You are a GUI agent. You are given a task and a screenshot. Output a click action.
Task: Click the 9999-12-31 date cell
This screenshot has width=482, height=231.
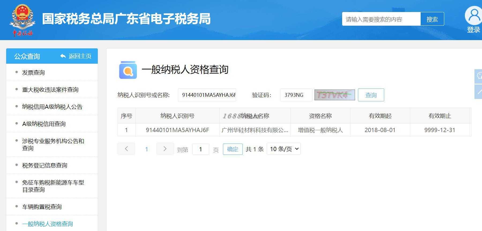click(440, 130)
